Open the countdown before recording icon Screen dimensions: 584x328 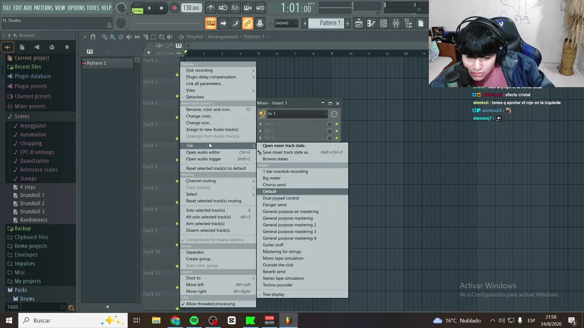coord(235,8)
